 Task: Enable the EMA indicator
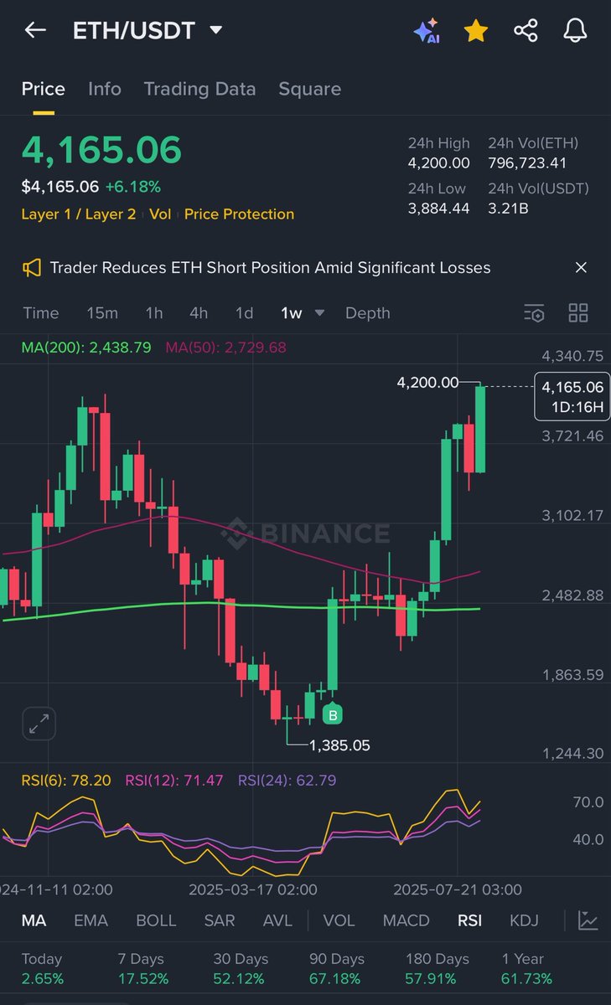(91, 920)
